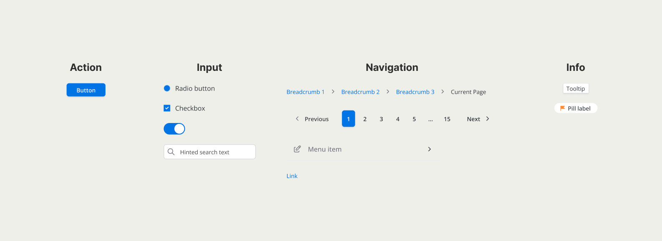The height and width of the screenshot is (241, 662).
Task: Select the Radio button option
Action: coord(167,88)
